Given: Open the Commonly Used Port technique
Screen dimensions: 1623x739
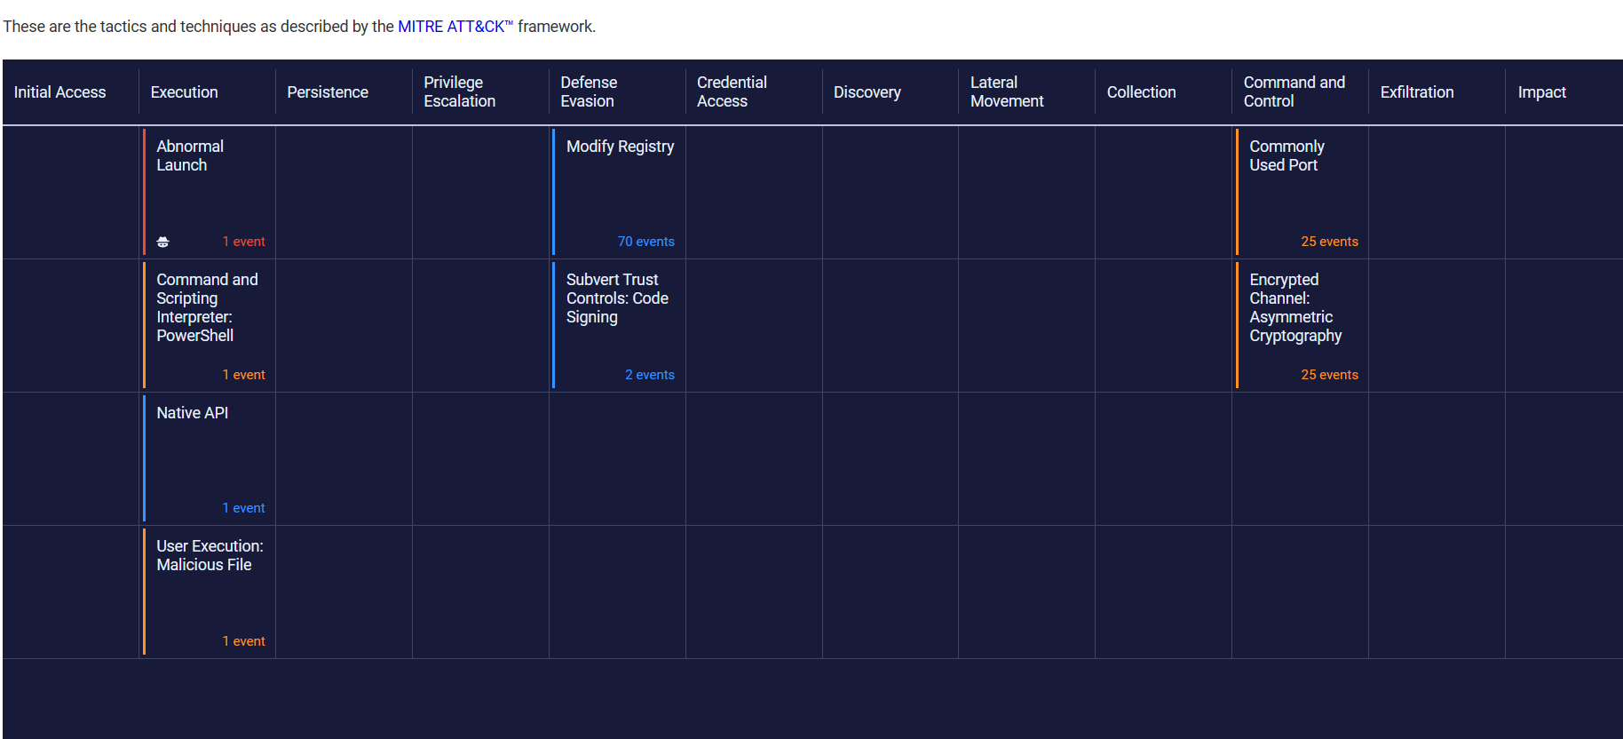Looking at the screenshot, I should (x=1302, y=193).
